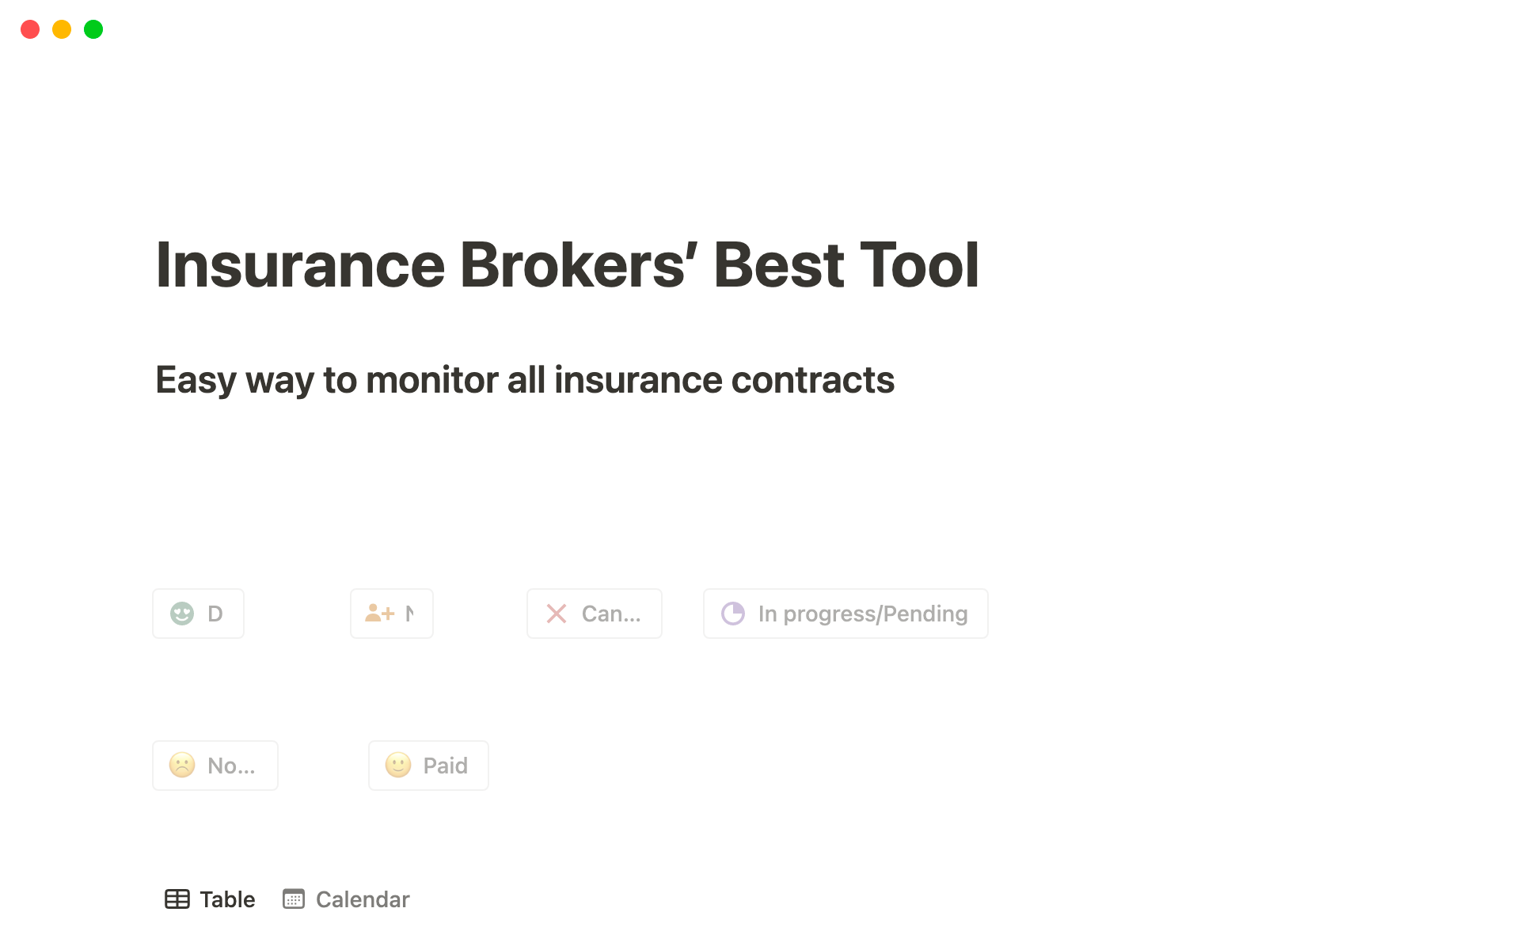Click the calendar icon

[294, 899]
